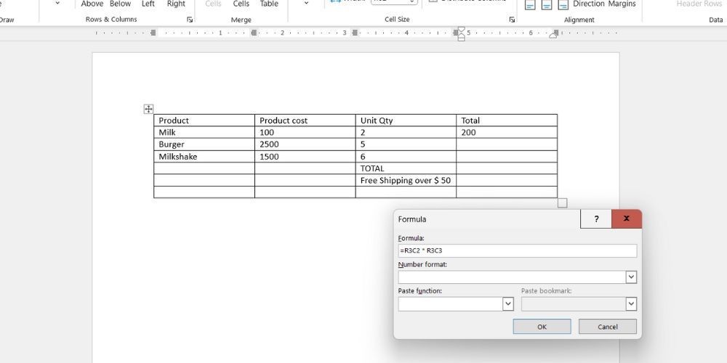Click the greyed Merge Cells button
The width and height of the screenshot is (727, 363).
point(213,4)
